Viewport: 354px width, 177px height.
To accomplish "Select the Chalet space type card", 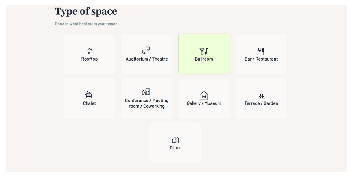I will point(89,98).
